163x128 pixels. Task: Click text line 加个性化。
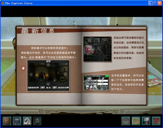coord(117,89)
